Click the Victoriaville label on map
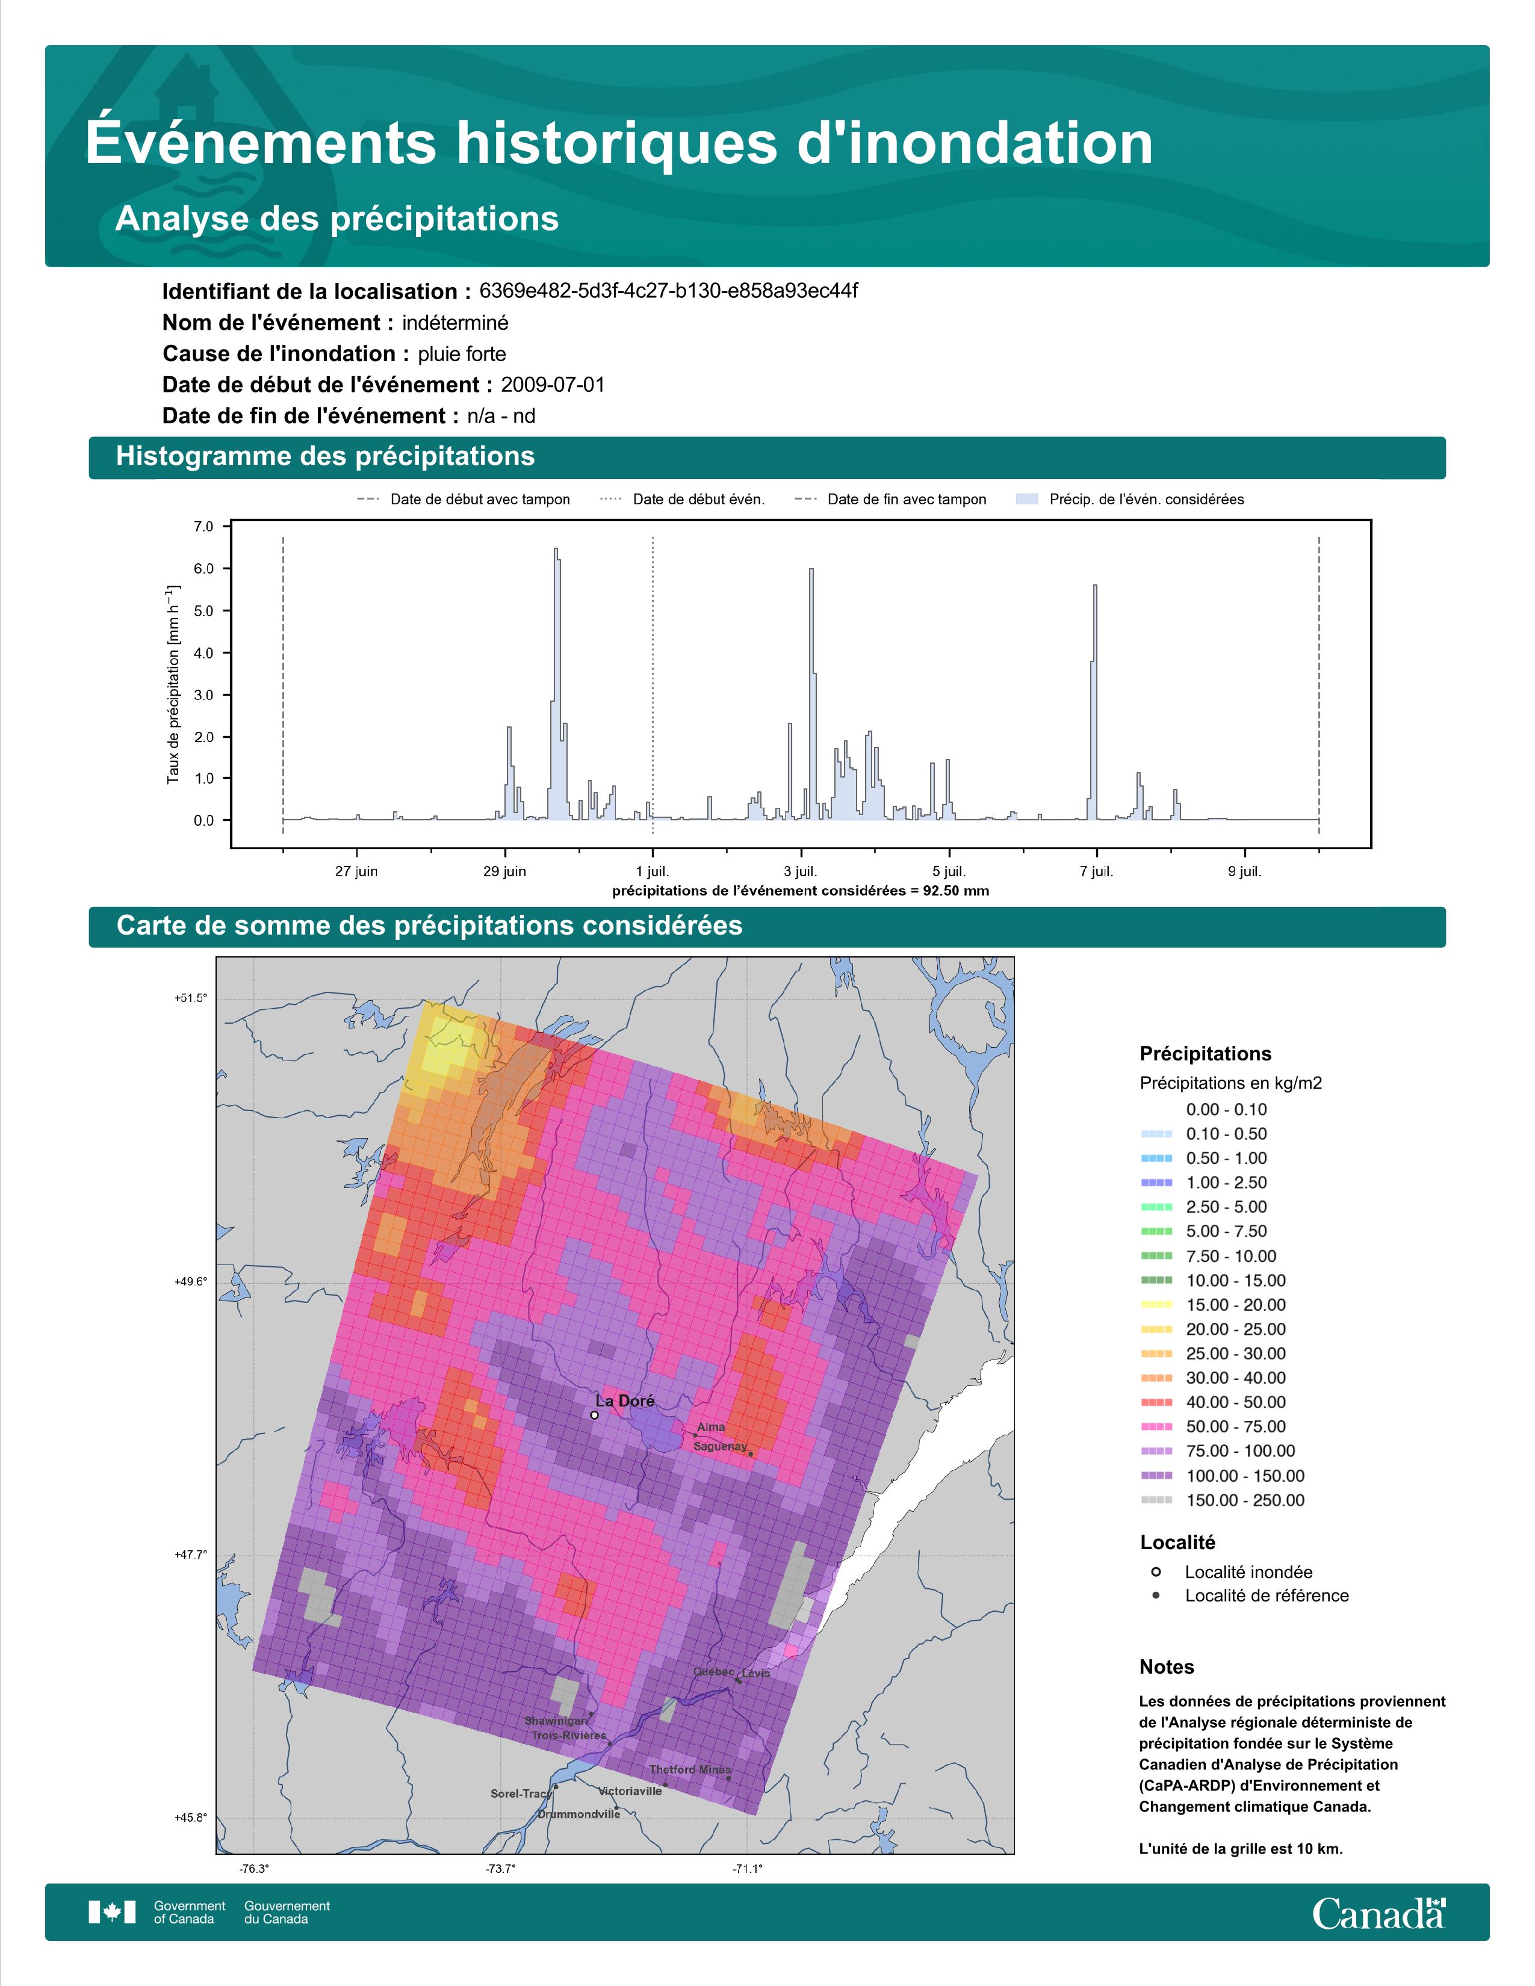1535x1986 pixels. (x=630, y=1792)
